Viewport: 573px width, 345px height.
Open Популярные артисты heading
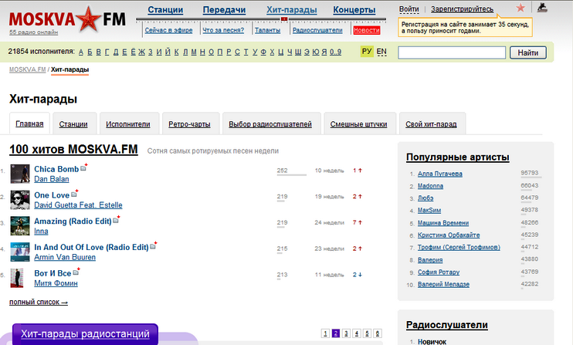[x=457, y=157]
